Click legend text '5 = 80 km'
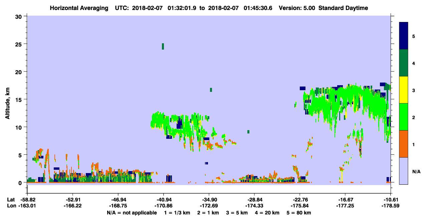The image size is (434, 222). point(299,213)
